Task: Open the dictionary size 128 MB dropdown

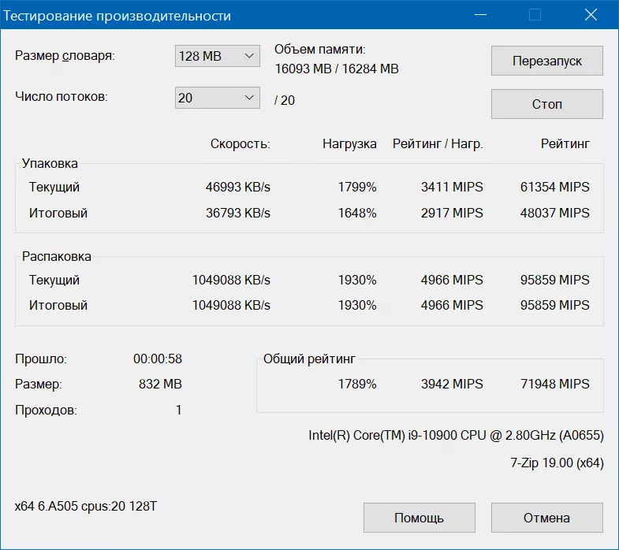Action: (217, 56)
